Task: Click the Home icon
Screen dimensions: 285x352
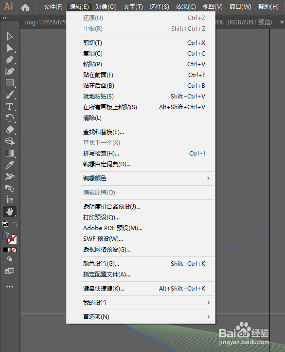Action: click(x=25, y=7)
